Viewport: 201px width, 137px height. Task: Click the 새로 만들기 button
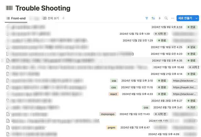(185, 18)
